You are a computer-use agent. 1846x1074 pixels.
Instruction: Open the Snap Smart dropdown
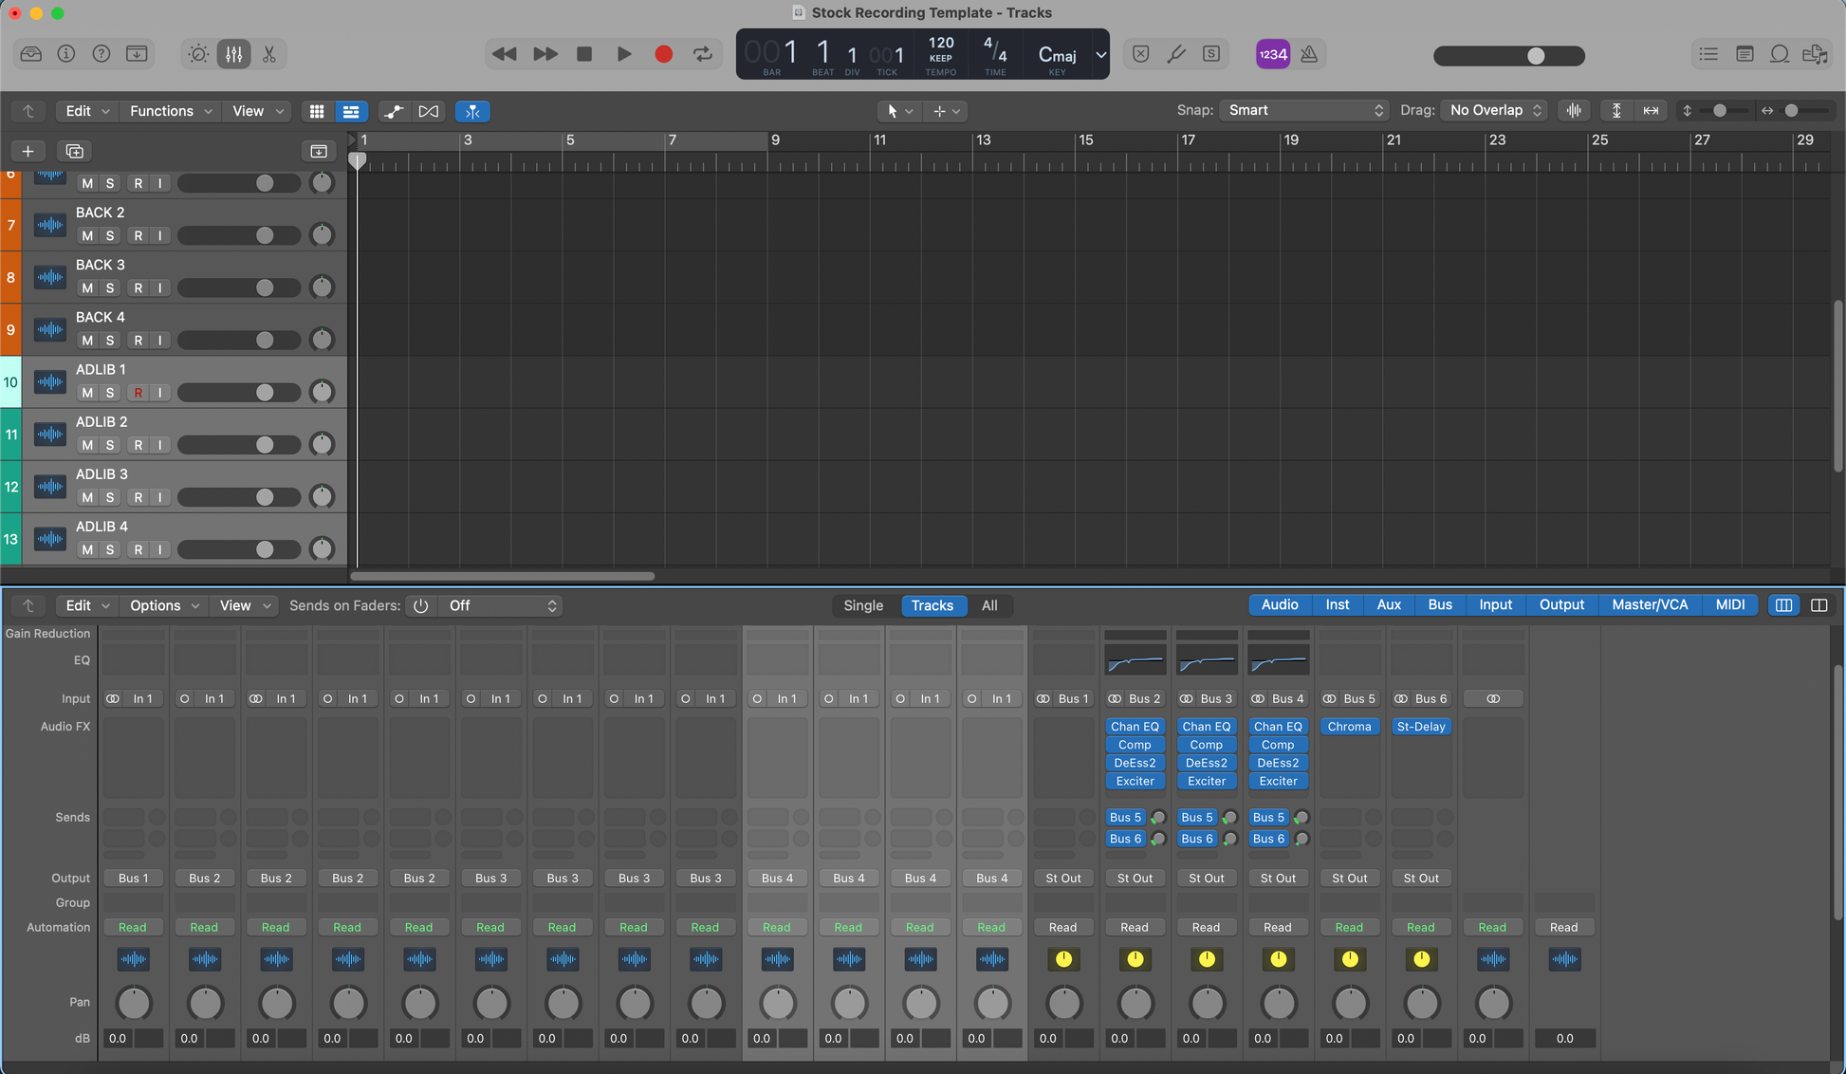[x=1304, y=110]
